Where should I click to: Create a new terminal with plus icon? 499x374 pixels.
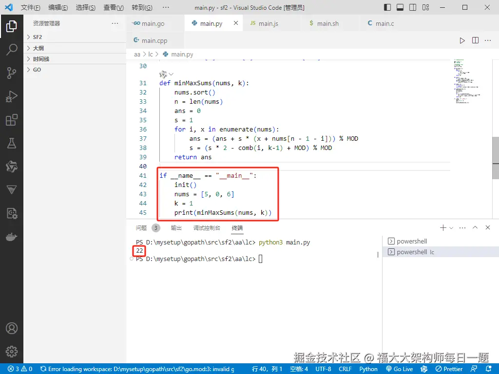pyautogui.click(x=442, y=228)
